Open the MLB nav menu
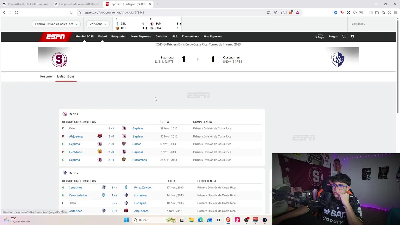The image size is (400, 225). click(x=174, y=37)
